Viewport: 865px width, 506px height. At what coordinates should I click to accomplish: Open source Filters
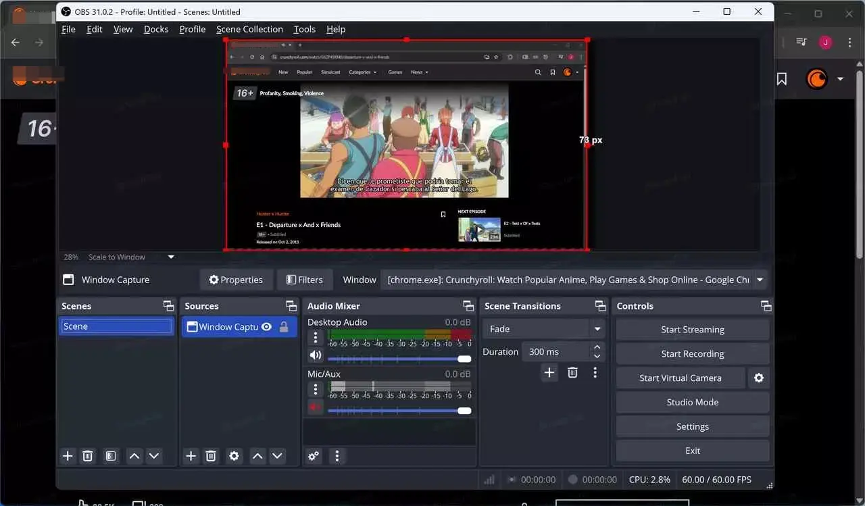click(x=304, y=280)
